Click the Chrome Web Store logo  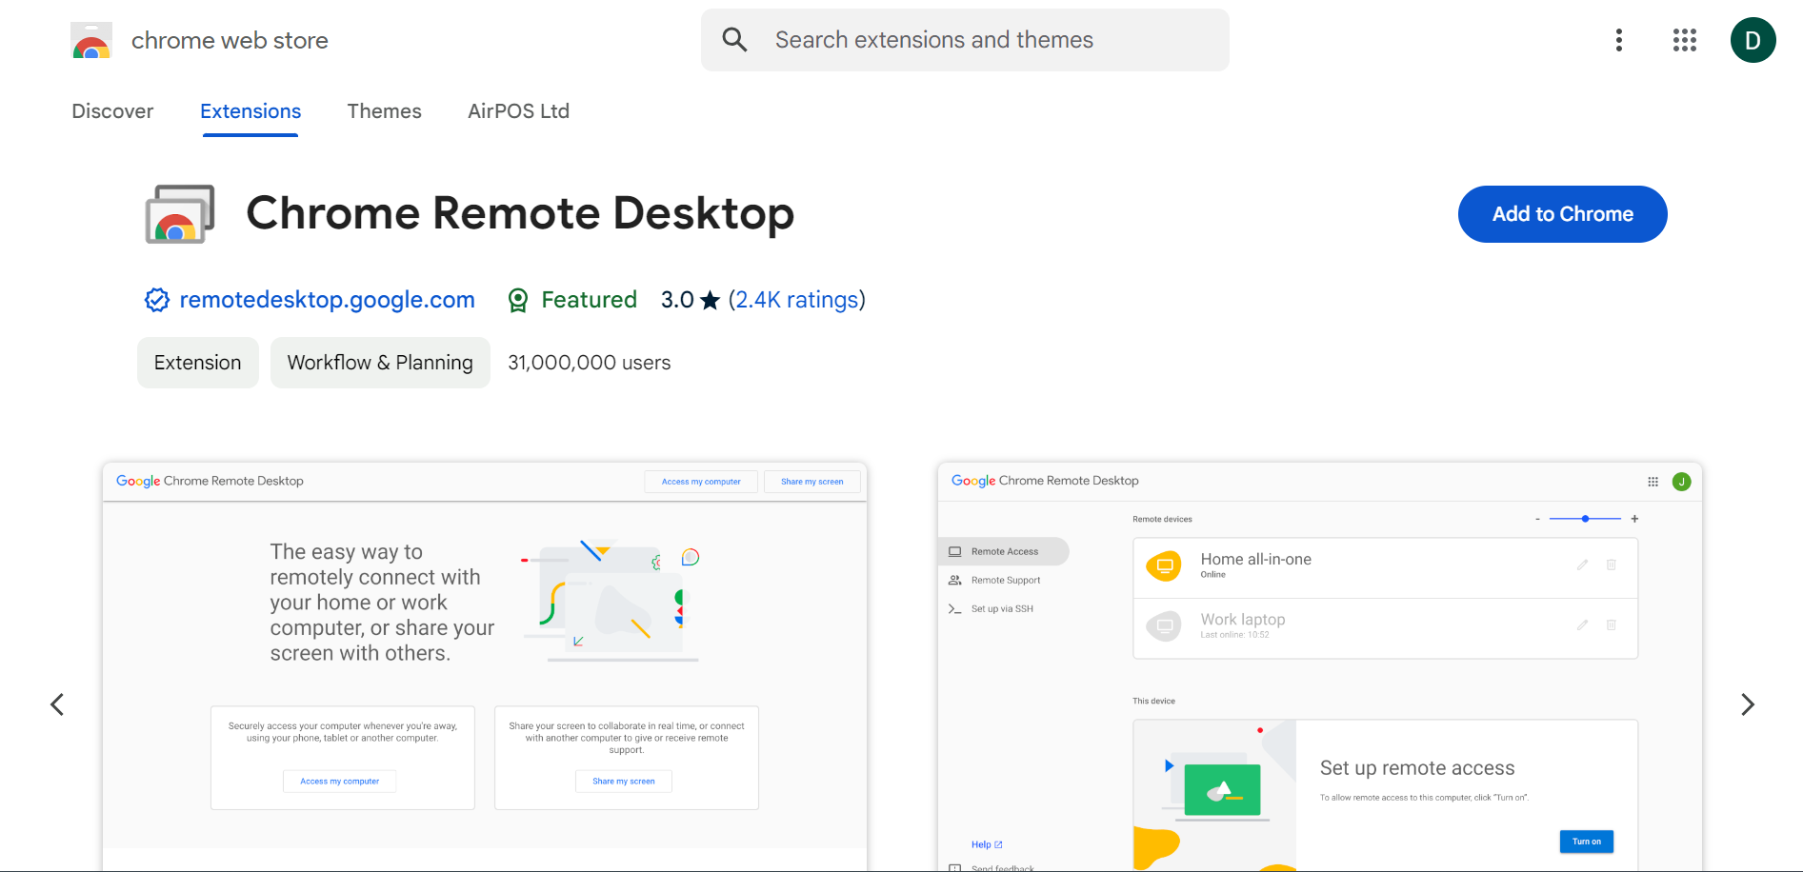91,41
